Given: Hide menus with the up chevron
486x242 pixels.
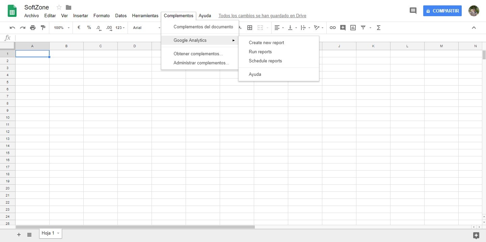Looking at the screenshot, I should pyautogui.click(x=474, y=28).
